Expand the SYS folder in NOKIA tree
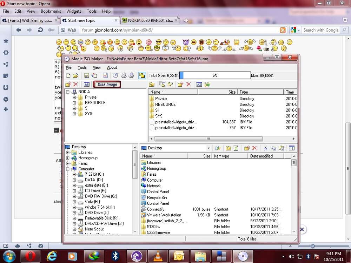 pos(74,114)
